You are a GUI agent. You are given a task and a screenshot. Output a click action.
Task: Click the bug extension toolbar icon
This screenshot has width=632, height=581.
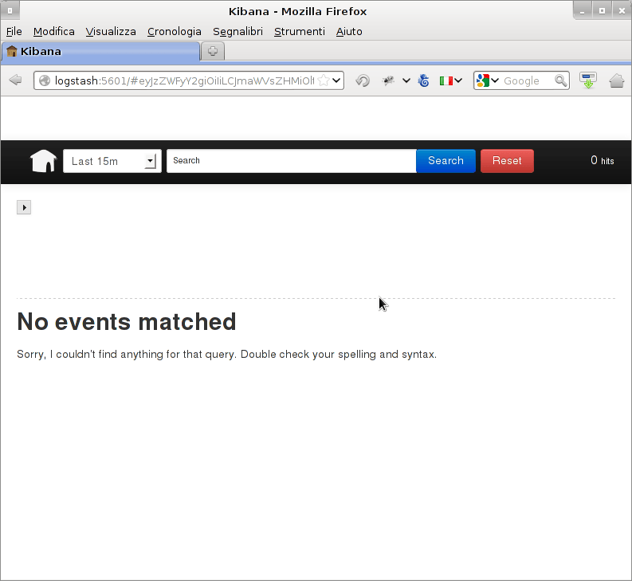[x=389, y=80]
